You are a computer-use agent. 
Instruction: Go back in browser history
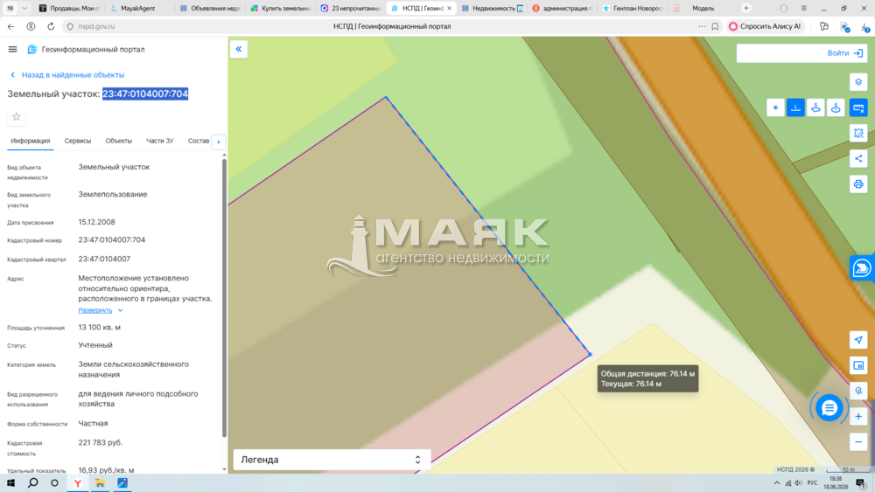10,26
